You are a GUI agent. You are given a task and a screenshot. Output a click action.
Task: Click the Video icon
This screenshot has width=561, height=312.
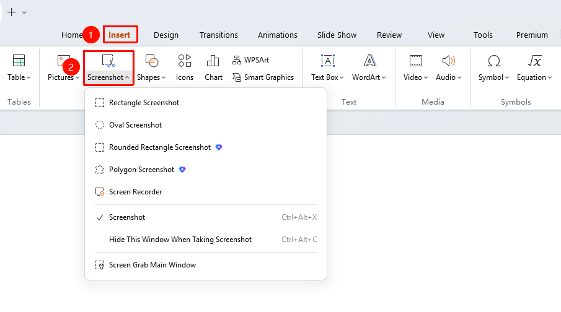tap(416, 61)
